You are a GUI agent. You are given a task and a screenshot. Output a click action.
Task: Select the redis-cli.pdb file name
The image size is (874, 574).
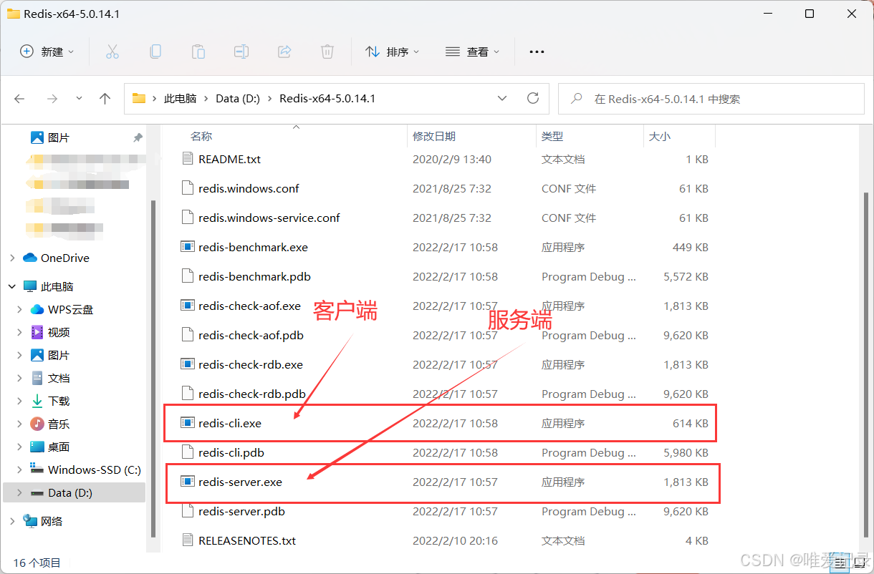[x=231, y=452]
